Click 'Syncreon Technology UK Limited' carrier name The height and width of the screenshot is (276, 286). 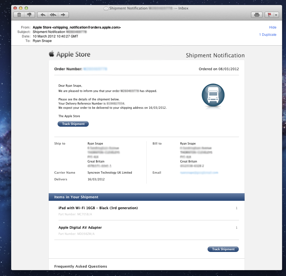point(110,173)
